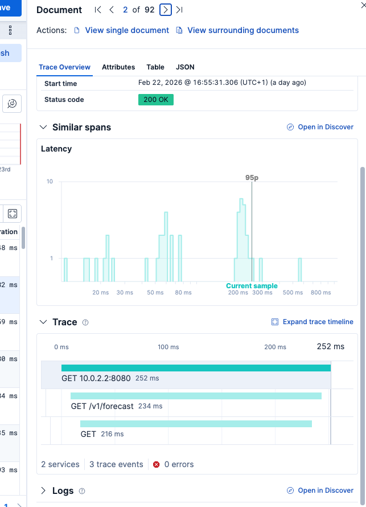Skip to the last document icon
Viewport: 366px width, 507px height.
click(179, 10)
